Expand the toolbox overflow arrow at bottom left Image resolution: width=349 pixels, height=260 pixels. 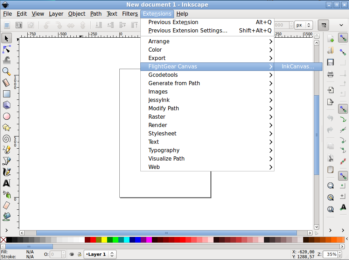click(x=6, y=230)
